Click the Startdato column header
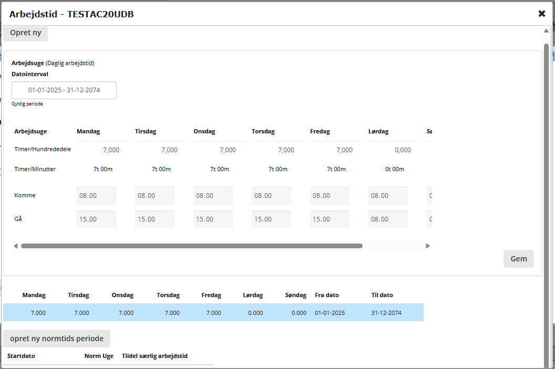 [21, 356]
